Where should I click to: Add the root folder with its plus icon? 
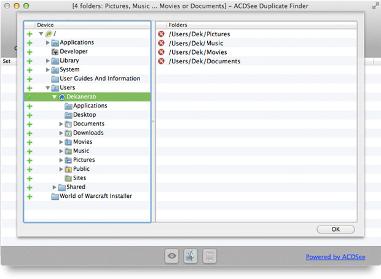tap(29, 34)
